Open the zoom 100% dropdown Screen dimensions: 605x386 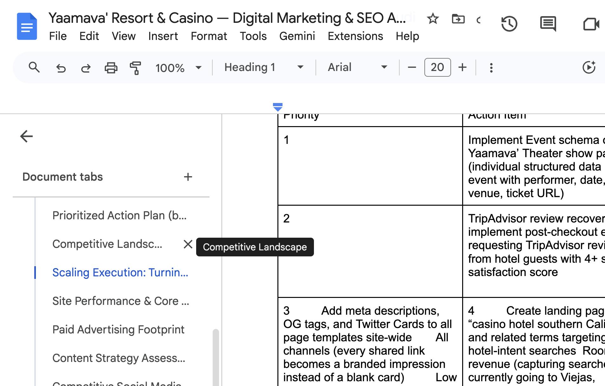point(178,68)
